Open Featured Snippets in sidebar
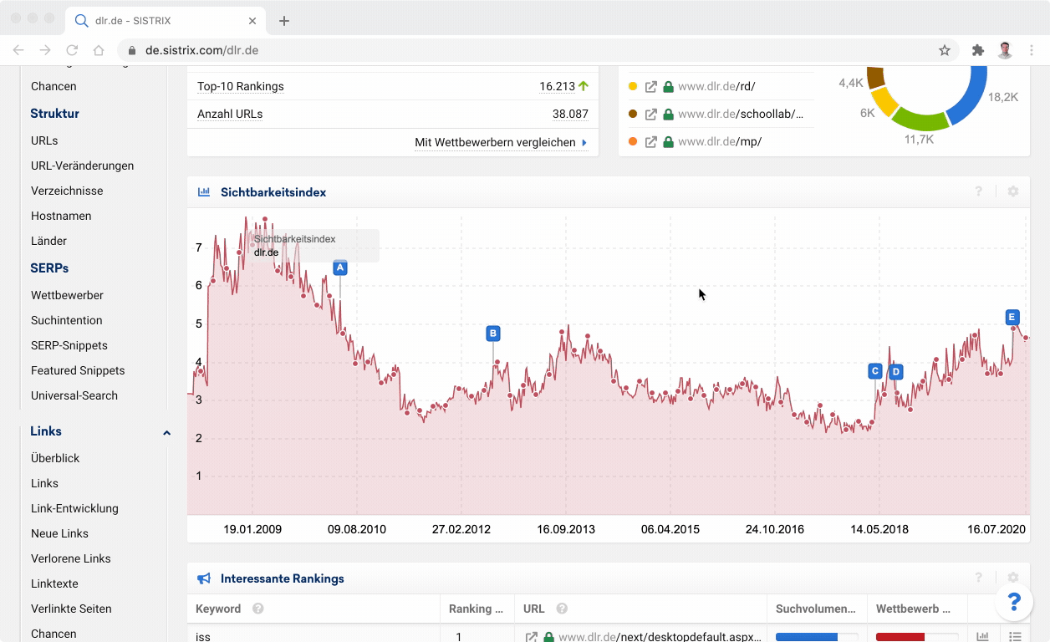The width and height of the screenshot is (1050, 642). [x=78, y=370]
